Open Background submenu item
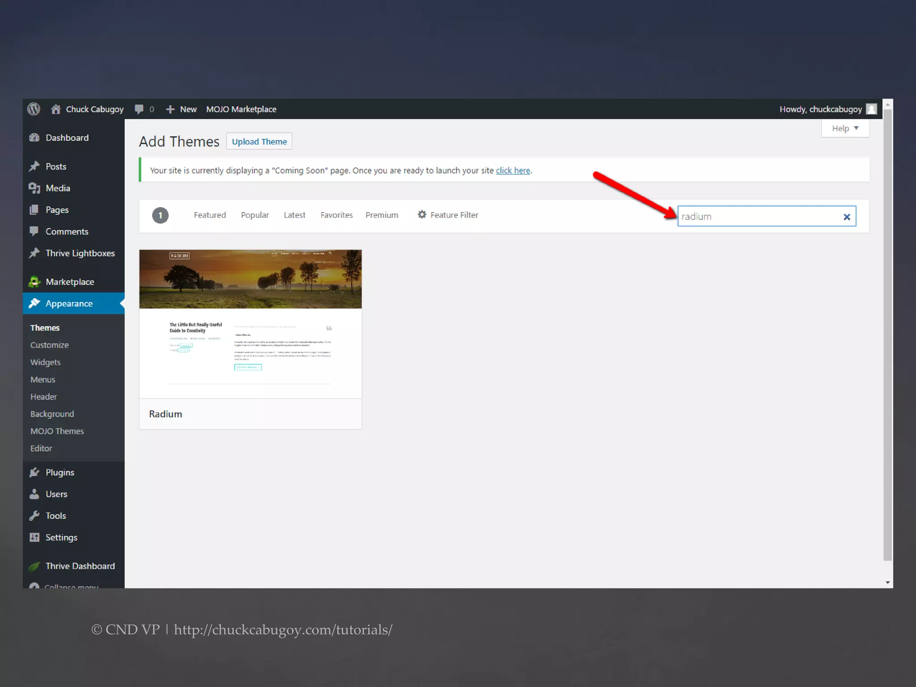The image size is (916, 687). (x=52, y=414)
